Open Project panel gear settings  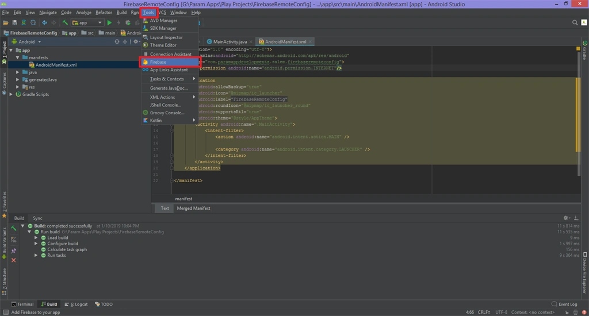pos(136,42)
